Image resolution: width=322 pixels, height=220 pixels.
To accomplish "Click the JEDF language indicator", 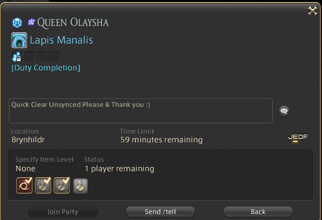I will [x=298, y=138].
